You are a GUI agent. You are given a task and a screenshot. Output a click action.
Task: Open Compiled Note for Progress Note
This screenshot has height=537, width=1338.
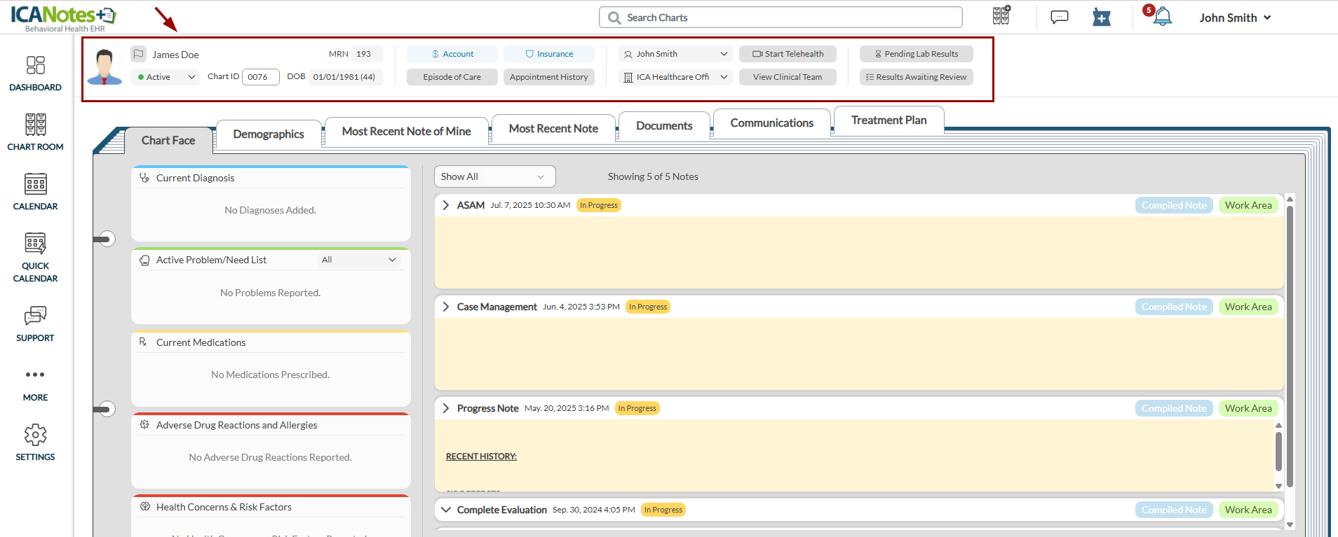tap(1174, 408)
